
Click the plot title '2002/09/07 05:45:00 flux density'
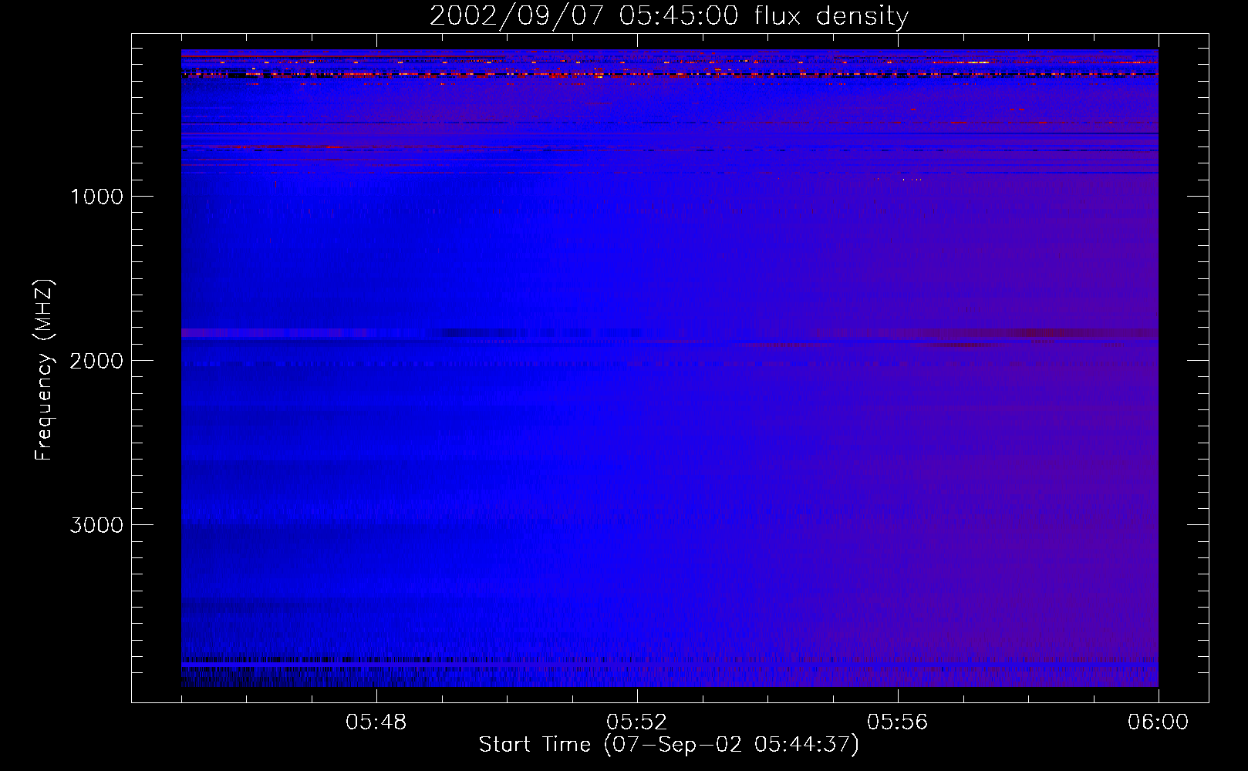tap(669, 16)
